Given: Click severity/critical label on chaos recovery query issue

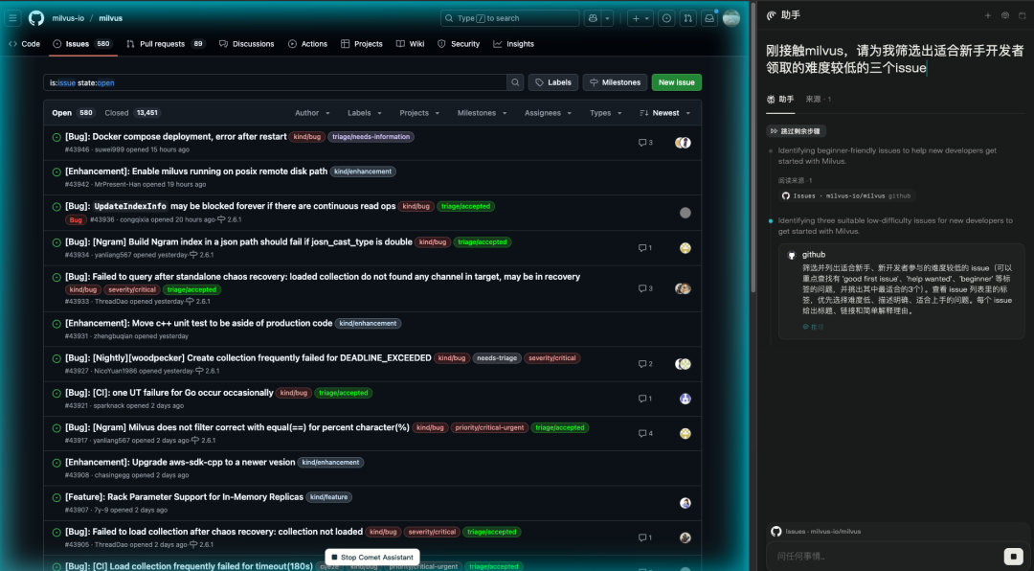Looking at the screenshot, I should click(132, 289).
